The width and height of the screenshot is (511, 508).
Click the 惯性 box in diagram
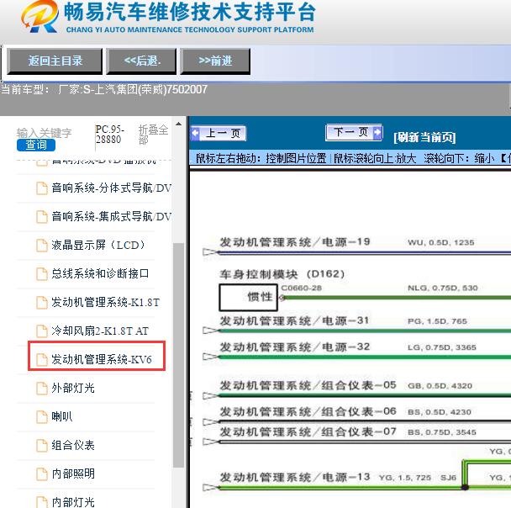[248, 297]
